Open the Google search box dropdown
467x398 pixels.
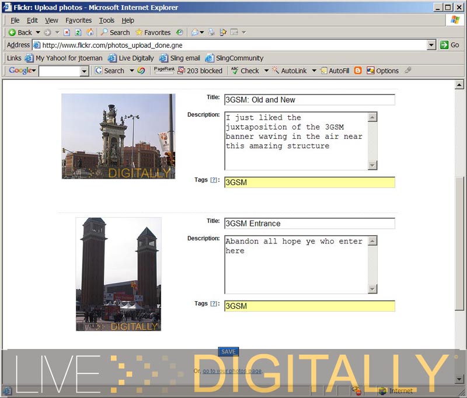click(x=84, y=71)
